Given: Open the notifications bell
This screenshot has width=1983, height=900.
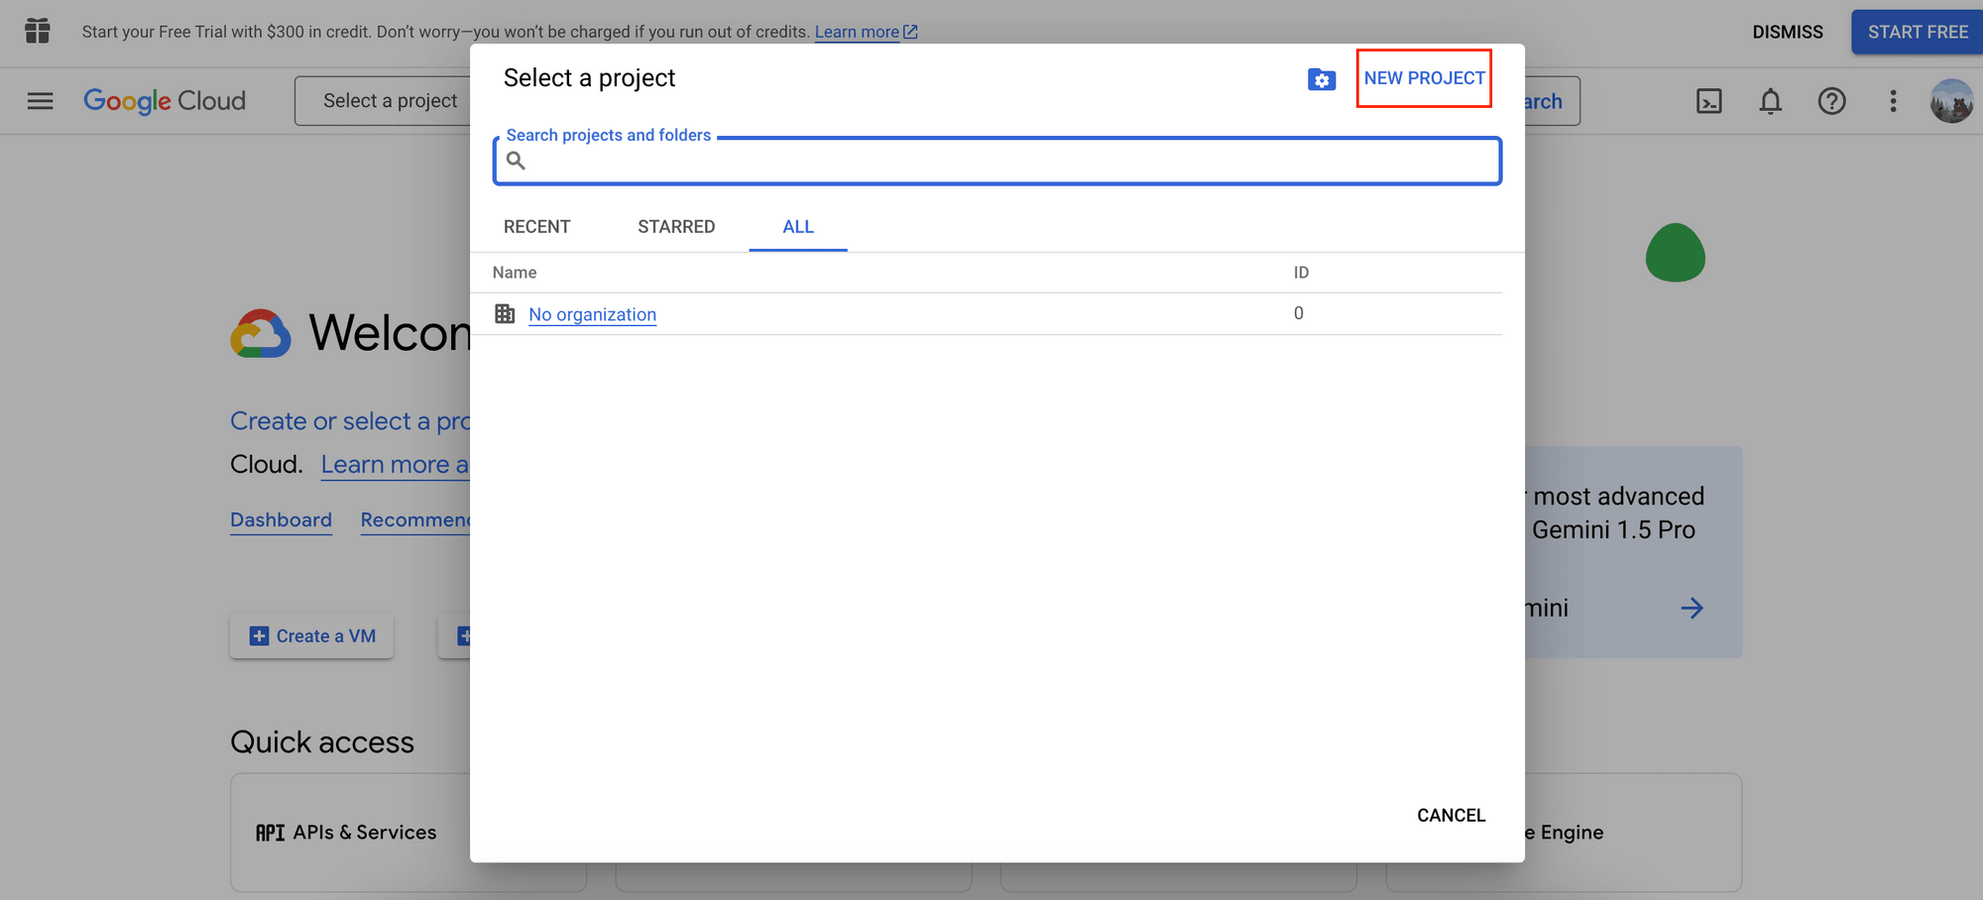Looking at the screenshot, I should point(1771,100).
